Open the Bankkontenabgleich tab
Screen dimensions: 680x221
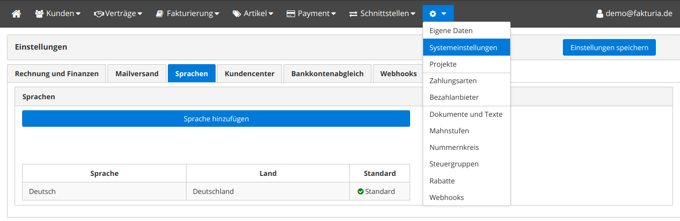coord(327,74)
